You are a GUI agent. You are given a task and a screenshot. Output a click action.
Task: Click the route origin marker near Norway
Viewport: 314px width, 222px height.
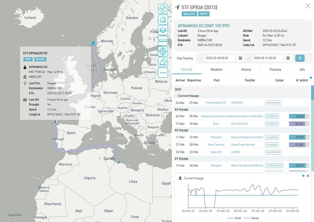93,43
